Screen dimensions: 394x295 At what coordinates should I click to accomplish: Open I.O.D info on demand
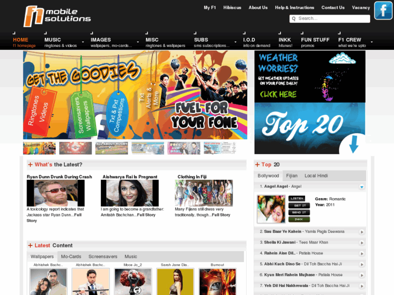(x=256, y=42)
